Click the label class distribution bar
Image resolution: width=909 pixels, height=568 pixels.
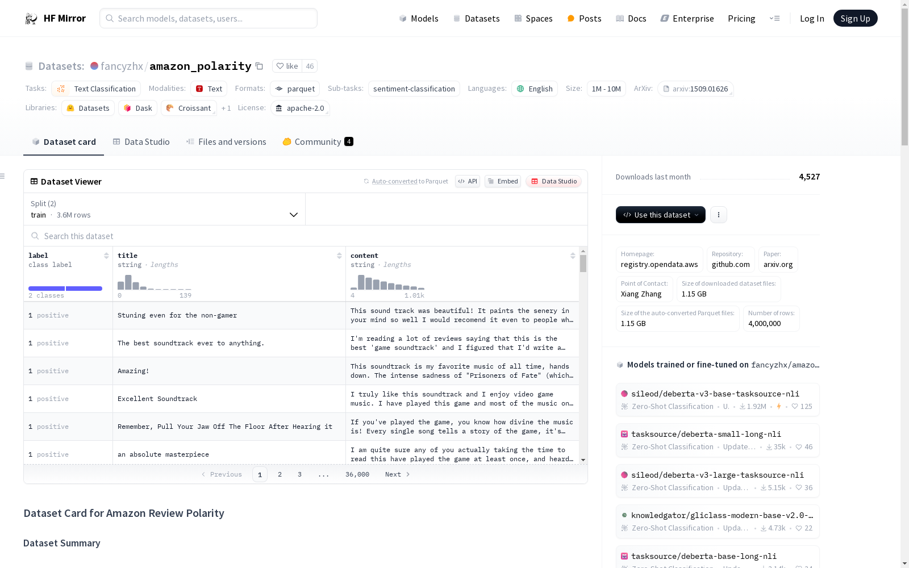(x=65, y=289)
